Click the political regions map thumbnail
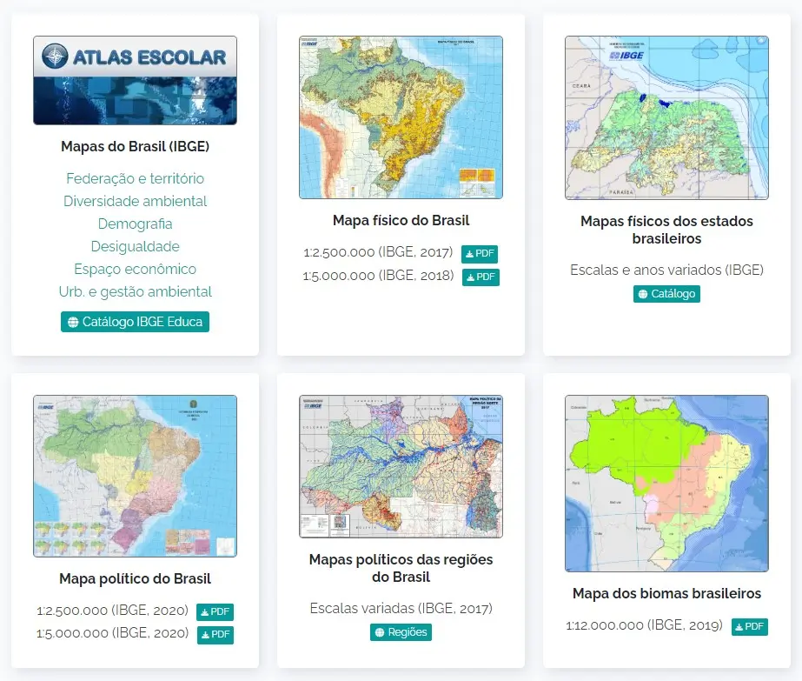The width and height of the screenshot is (802, 681). tap(401, 466)
